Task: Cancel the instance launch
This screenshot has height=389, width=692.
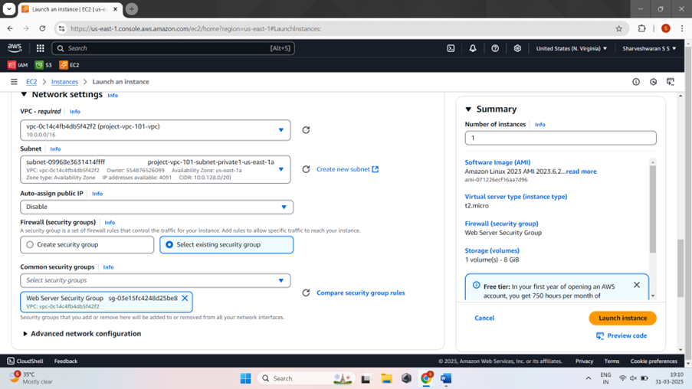Action: [484, 318]
